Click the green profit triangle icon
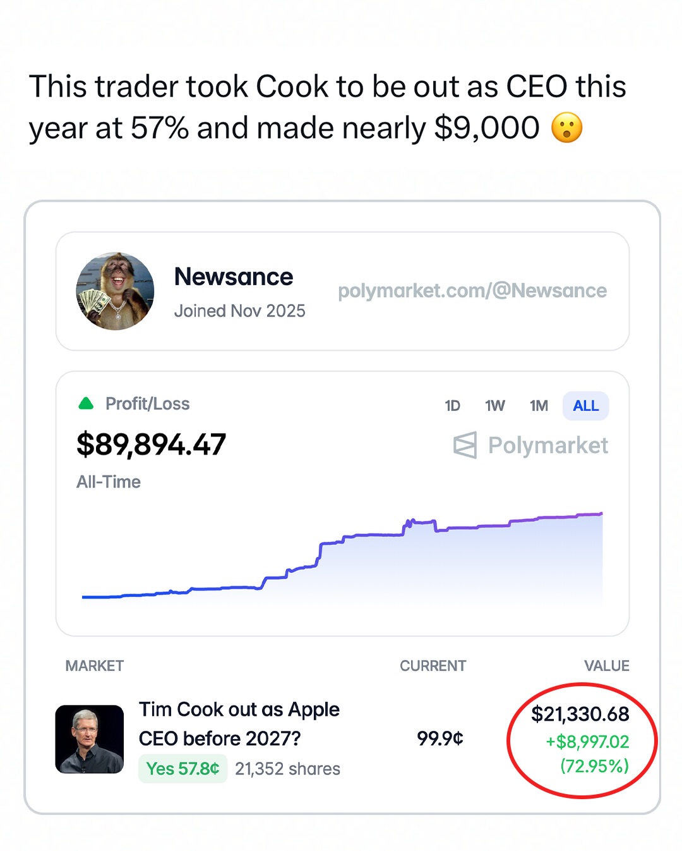682x851 pixels. tap(86, 403)
